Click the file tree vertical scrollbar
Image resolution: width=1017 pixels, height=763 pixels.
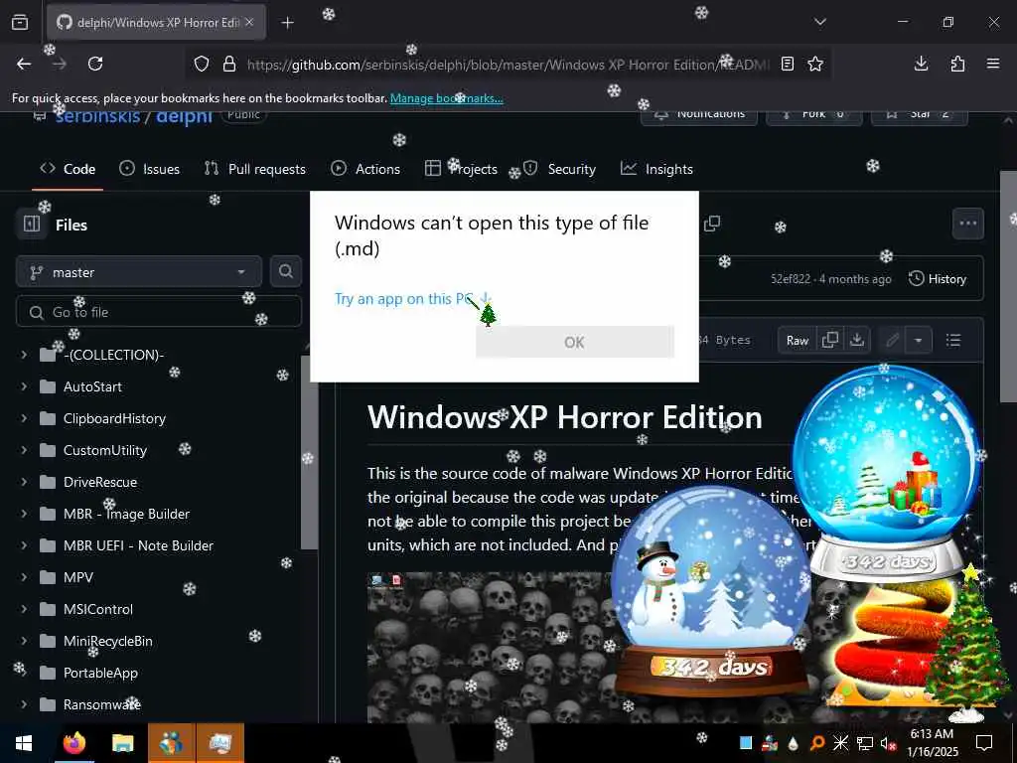310,452
